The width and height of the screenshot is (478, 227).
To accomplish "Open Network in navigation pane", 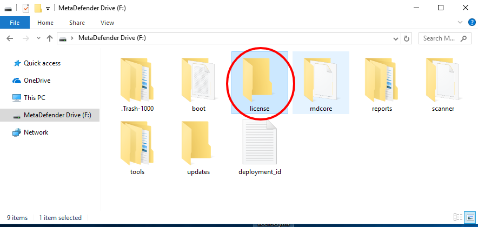I will pyautogui.click(x=36, y=132).
